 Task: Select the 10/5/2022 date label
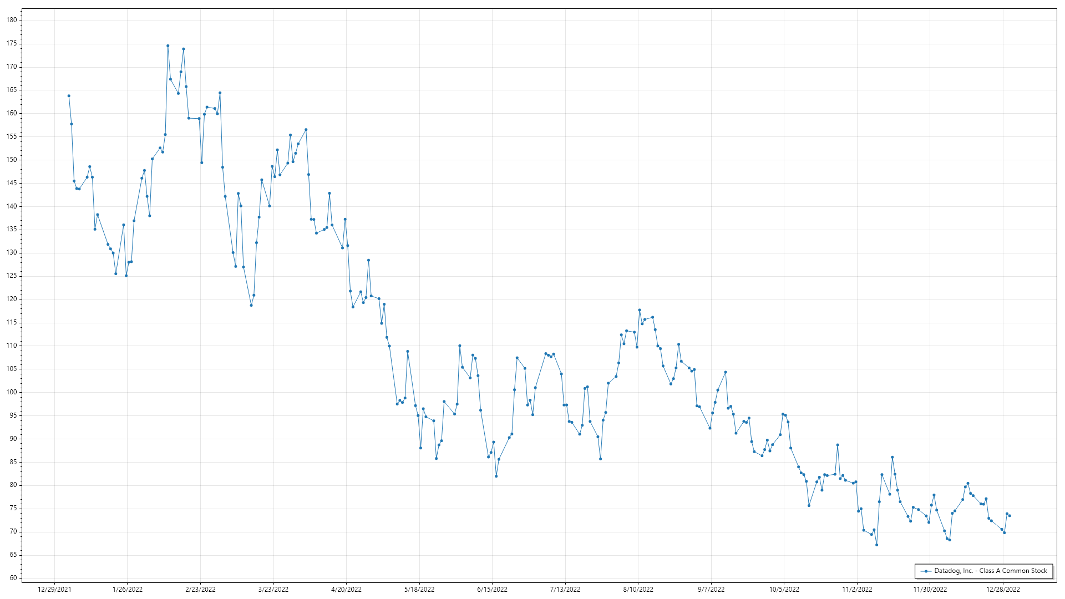click(x=784, y=590)
